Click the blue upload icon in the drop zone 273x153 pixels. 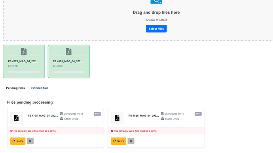156,2
